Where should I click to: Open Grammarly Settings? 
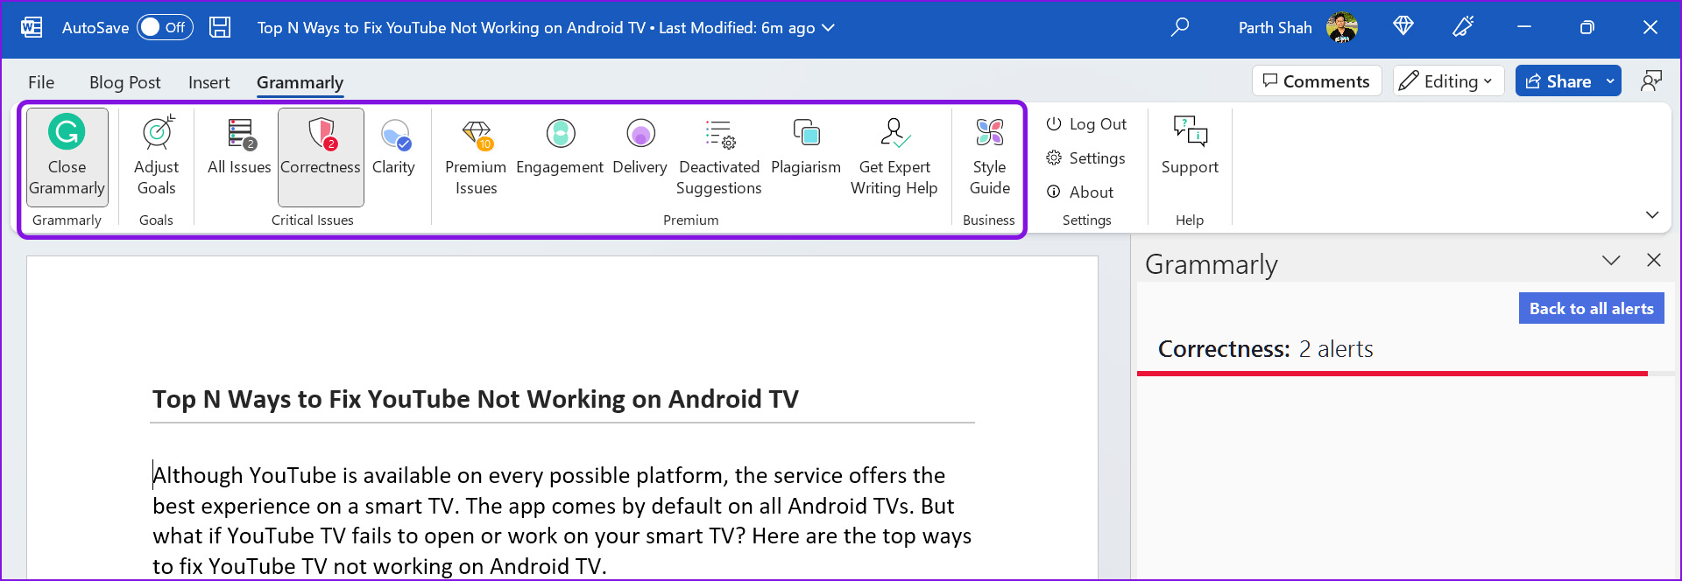click(x=1086, y=158)
